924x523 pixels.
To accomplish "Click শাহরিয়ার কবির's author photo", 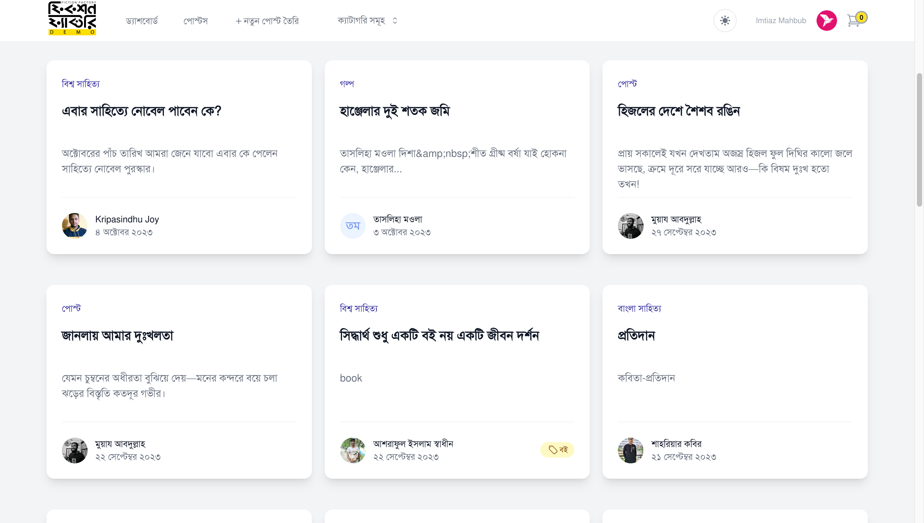I will (630, 450).
